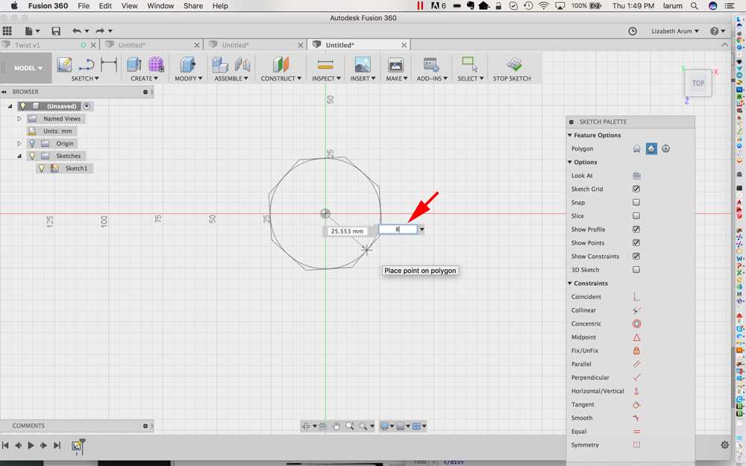Click the TOP face of the ViewCube

[x=698, y=84]
